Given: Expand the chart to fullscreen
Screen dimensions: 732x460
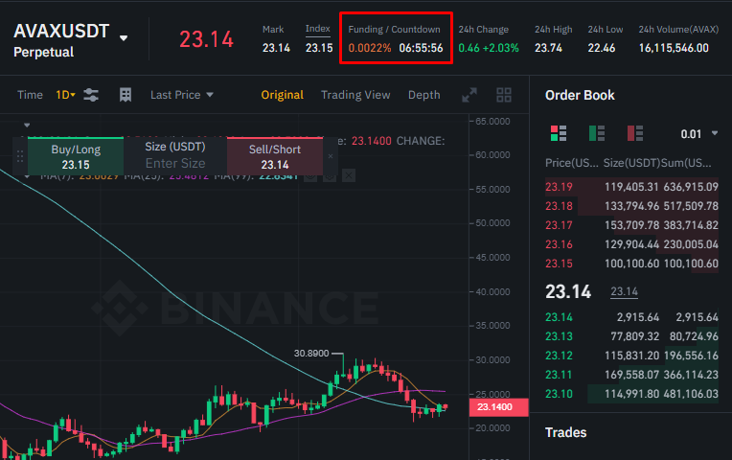Looking at the screenshot, I should pyautogui.click(x=469, y=95).
